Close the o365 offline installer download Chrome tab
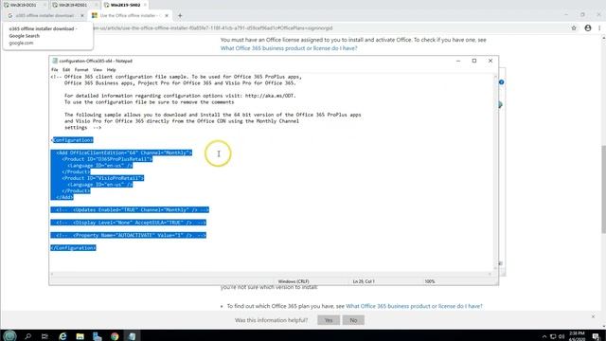Viewport: 606px width, 341px height. coord(82,16)
